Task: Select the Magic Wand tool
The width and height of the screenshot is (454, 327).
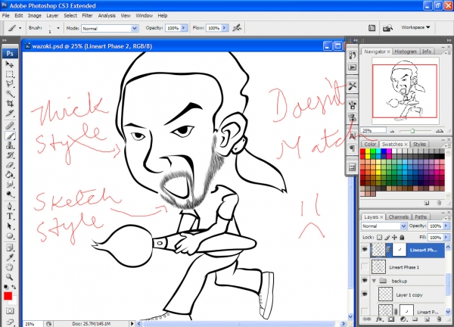Action: pyautogui.click(x=10, y=94)
